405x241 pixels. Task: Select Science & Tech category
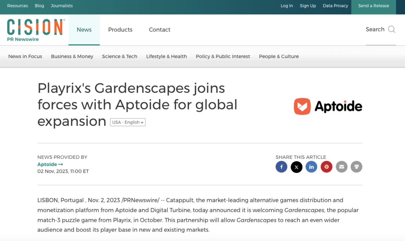[x=119, y=57]
